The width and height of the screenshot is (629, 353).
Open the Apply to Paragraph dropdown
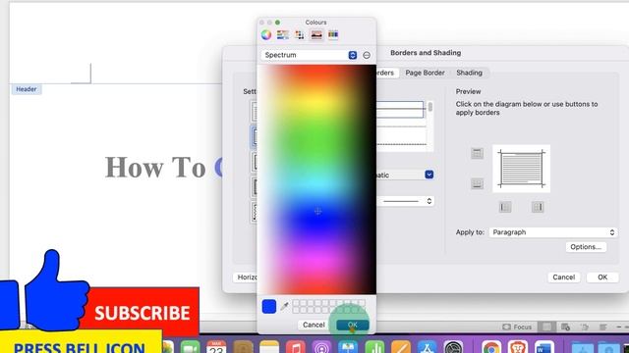552,232
